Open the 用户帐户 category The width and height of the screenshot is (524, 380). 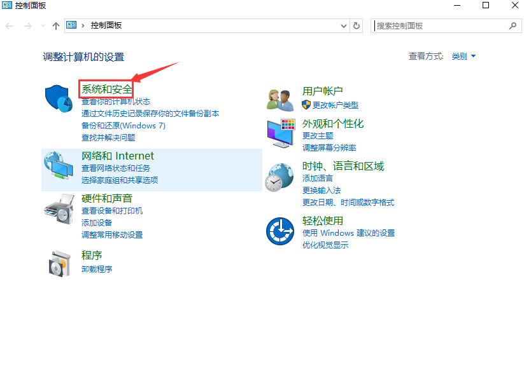[323, 91]
